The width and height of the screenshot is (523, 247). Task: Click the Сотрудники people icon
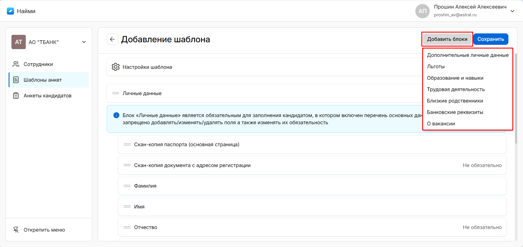16,64
